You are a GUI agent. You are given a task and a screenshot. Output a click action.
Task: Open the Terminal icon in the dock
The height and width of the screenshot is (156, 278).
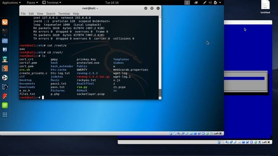point(5,31)
